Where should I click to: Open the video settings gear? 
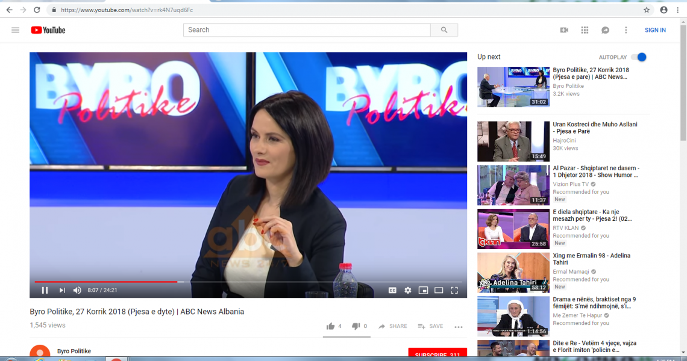(408, 290)
